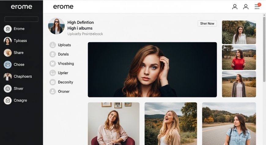Image resolution: width=266 pixels, height=145 pixels.
Task: Click the Chose envelope icon
Action: click(x=8, y=64)
